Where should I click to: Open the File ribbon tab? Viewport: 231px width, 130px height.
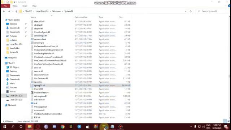coord(5,6)
